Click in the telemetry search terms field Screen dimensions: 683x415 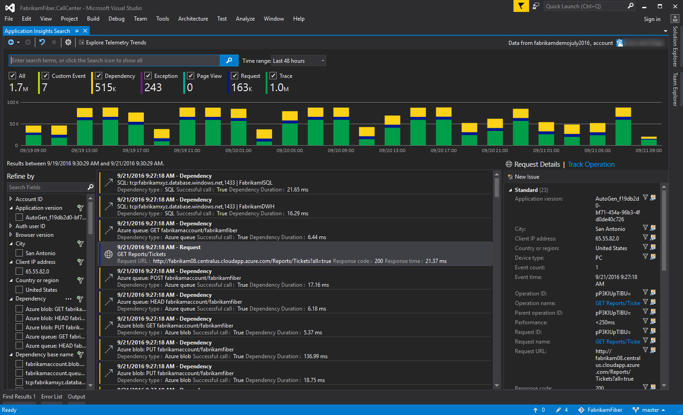click(115, 60)
